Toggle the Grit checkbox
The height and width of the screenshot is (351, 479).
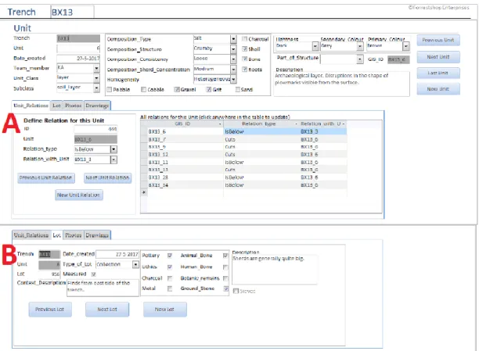[x=209, y=89]
